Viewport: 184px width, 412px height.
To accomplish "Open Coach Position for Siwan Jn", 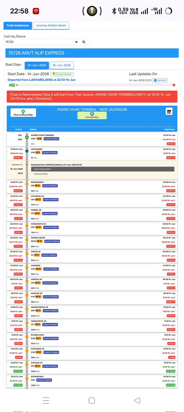I will click(x=49, y=255).
